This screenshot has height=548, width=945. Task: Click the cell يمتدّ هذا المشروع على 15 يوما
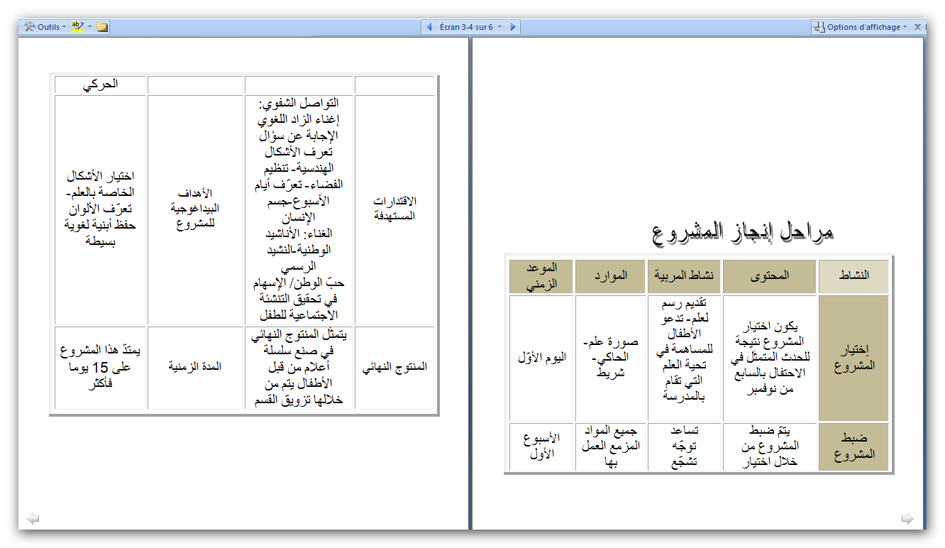pyautogui.click(x=100, y=368)
